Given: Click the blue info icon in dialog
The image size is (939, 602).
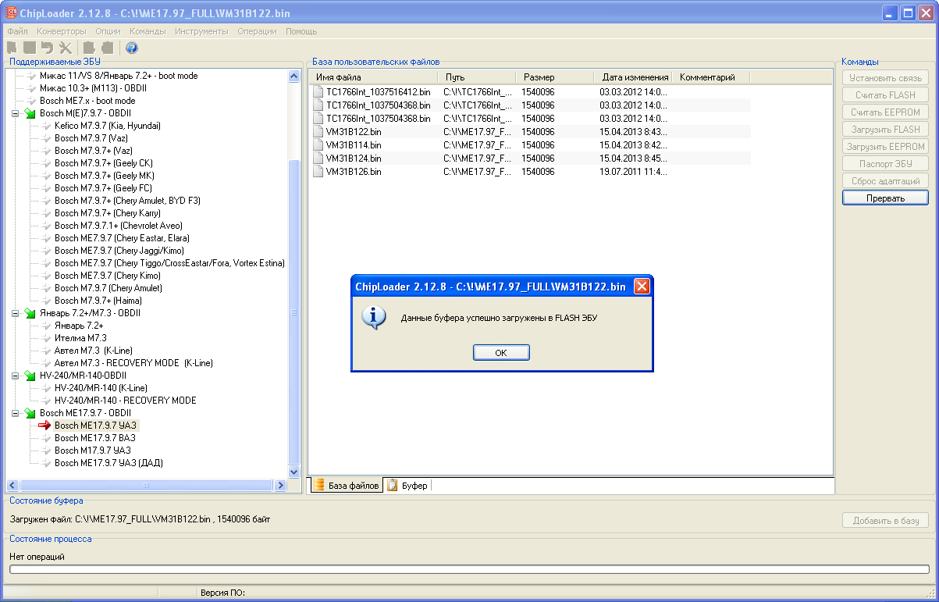Looking at the screenshot, I should (x=375, y=317).
